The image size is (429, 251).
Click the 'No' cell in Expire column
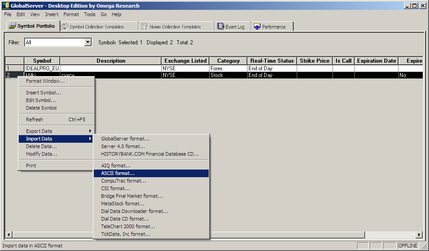click(x=411, y=75)
